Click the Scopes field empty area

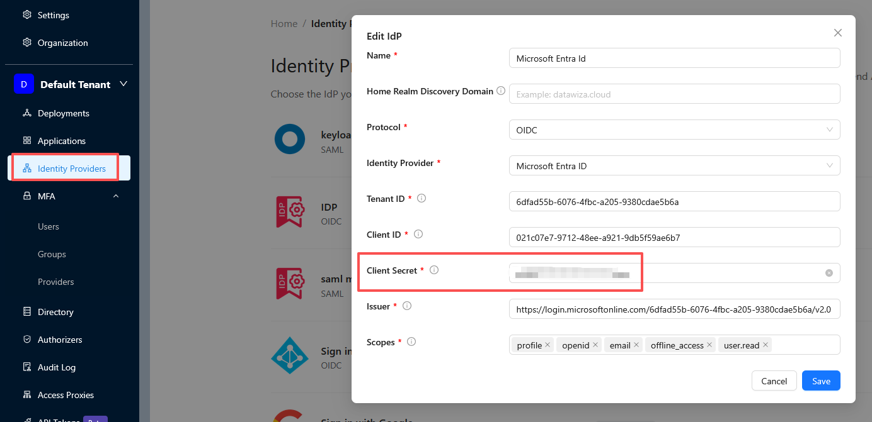click(806, 345)
